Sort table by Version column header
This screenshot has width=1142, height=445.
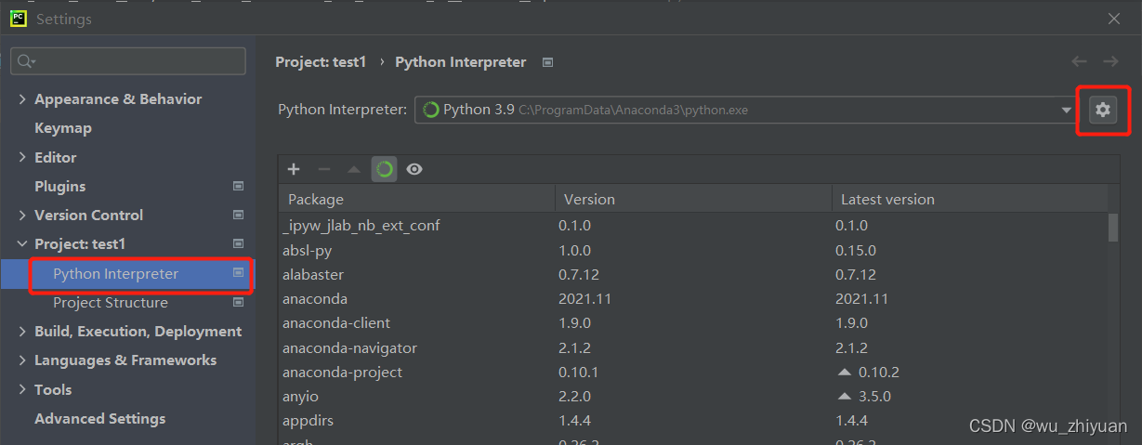(x=693, y=199)
